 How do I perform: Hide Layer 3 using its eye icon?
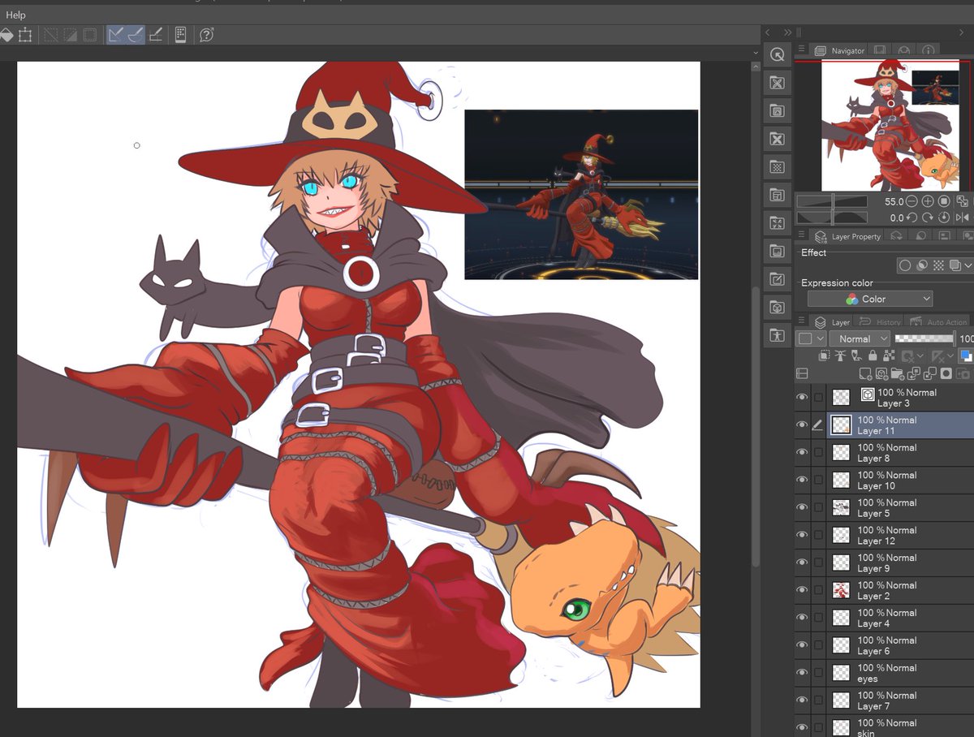(x=802, y=397)
